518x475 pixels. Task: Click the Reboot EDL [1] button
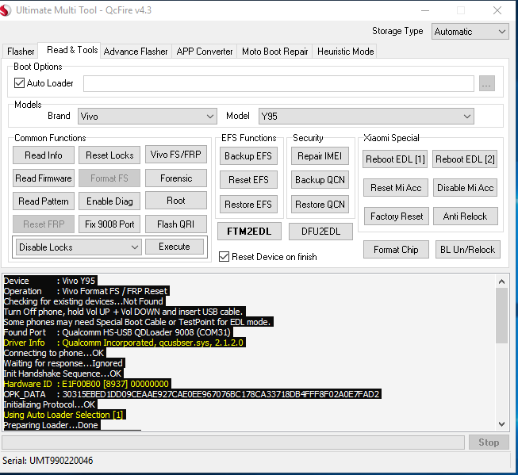tap(395, 159)
